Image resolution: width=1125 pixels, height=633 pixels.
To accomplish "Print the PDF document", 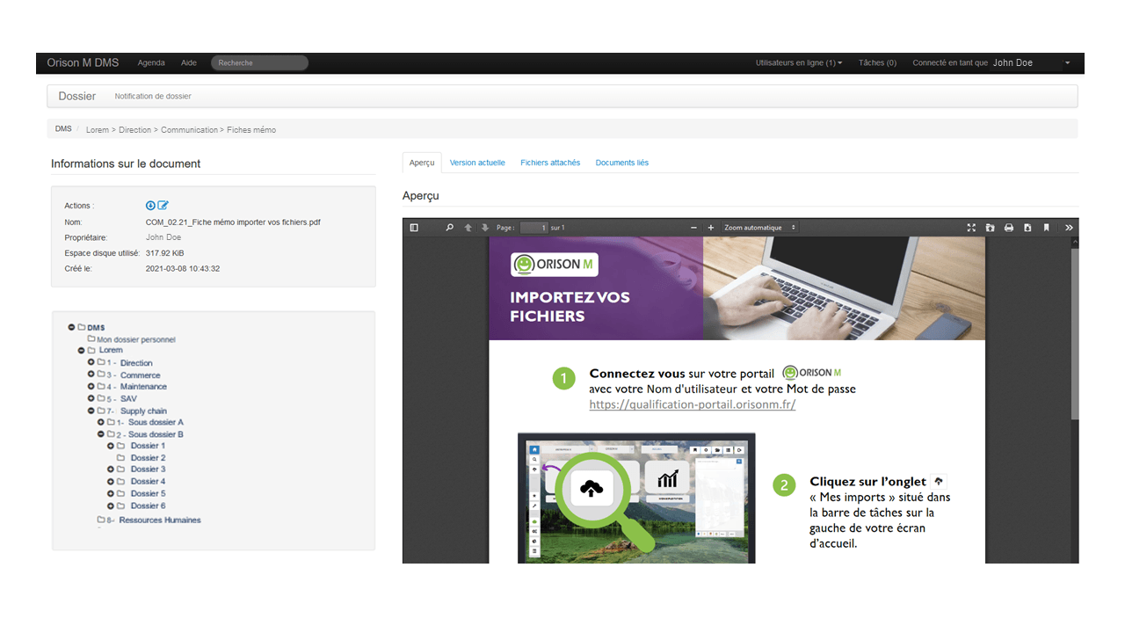I will coord(1009,228).
